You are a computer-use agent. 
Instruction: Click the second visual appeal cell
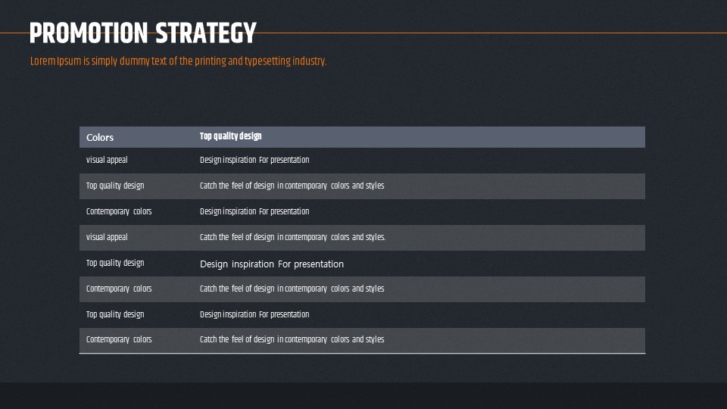point(107,237)
